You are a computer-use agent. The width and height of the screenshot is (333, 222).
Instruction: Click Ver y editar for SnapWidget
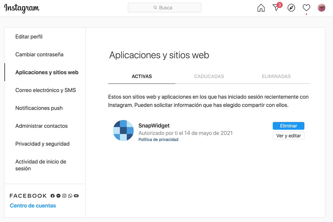point(289,136)
